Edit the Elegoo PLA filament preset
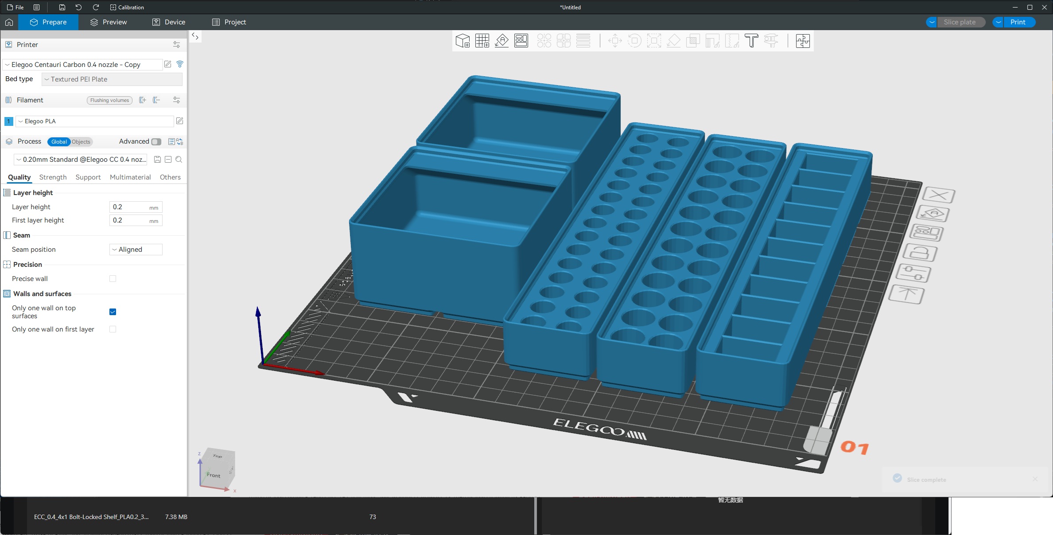Screen dimensions: 1053x535 click(179, 121)
